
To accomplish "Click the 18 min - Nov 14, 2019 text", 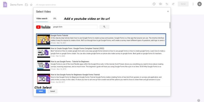I will 58,69.
